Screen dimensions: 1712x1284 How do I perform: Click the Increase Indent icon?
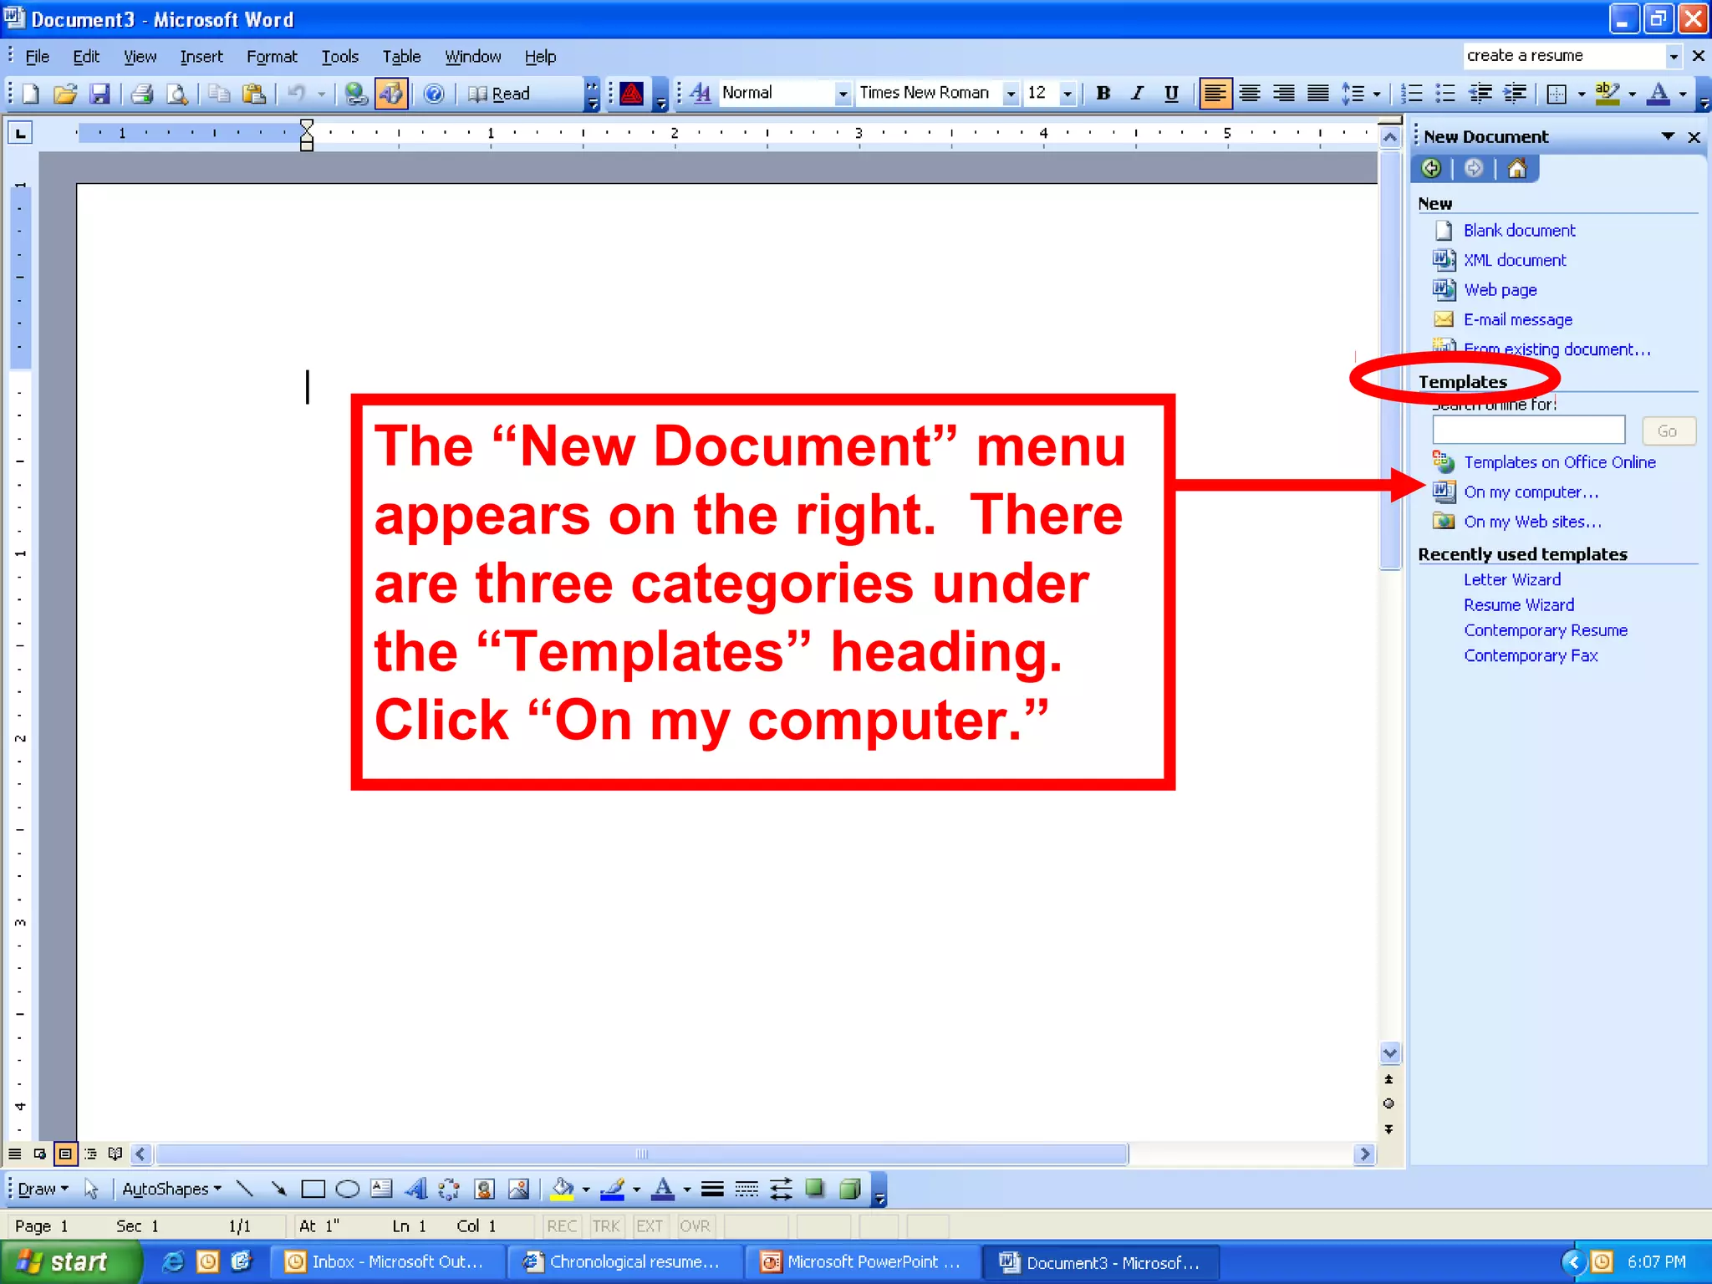click(x=1515, y=93)
